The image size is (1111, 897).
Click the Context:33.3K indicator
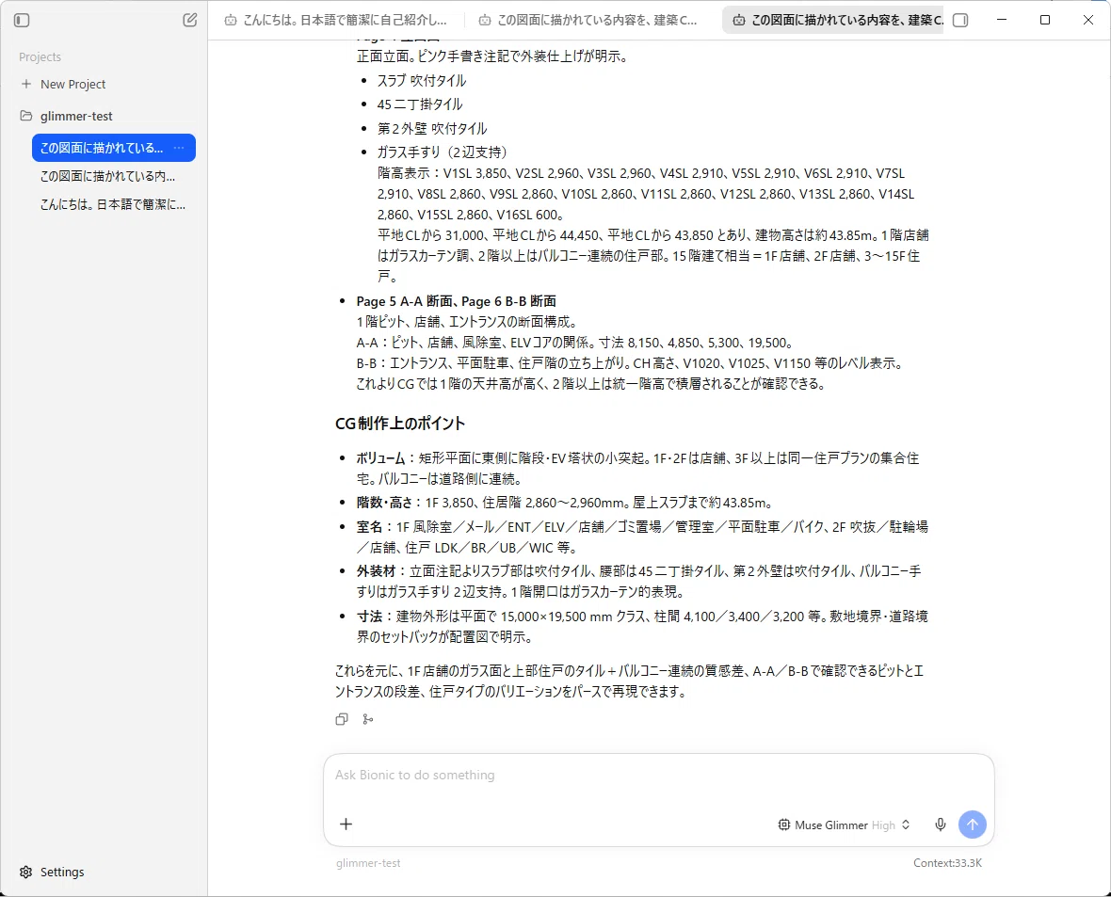click(947, 863)
